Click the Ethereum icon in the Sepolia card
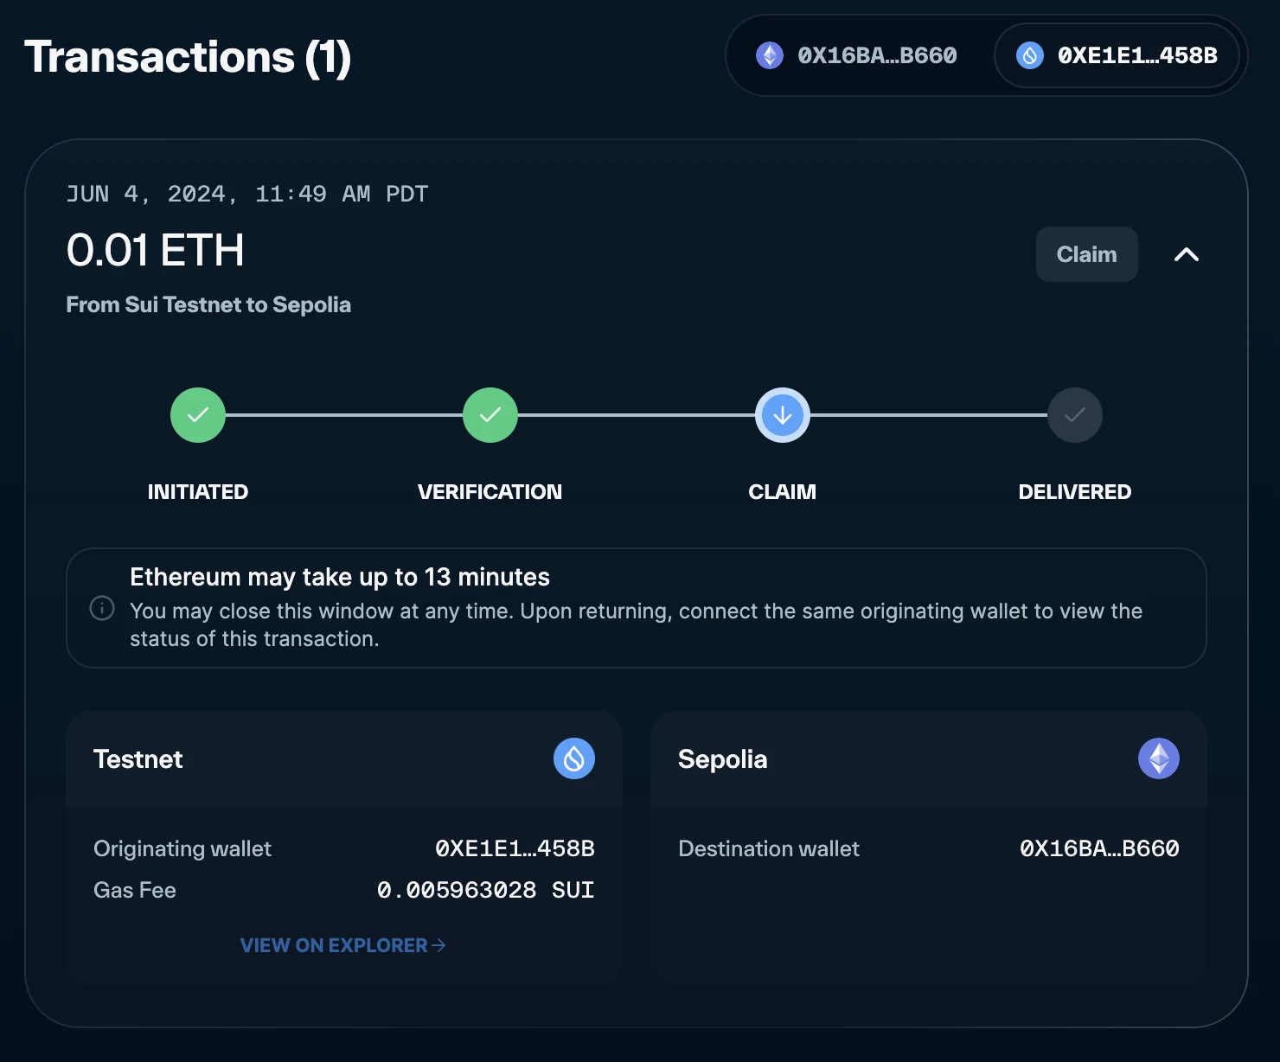1280x1062 pixels. (x=1158, y=758)
